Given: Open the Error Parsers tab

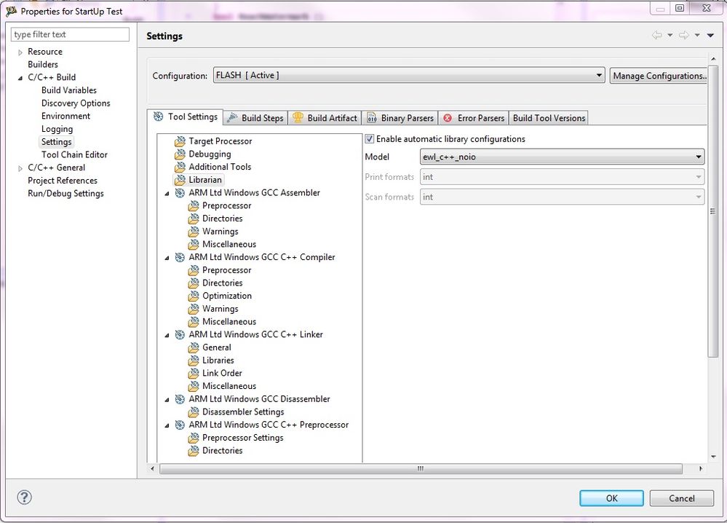Looking at the screenshot, I should pyautogui.click(x=473, y=118).
